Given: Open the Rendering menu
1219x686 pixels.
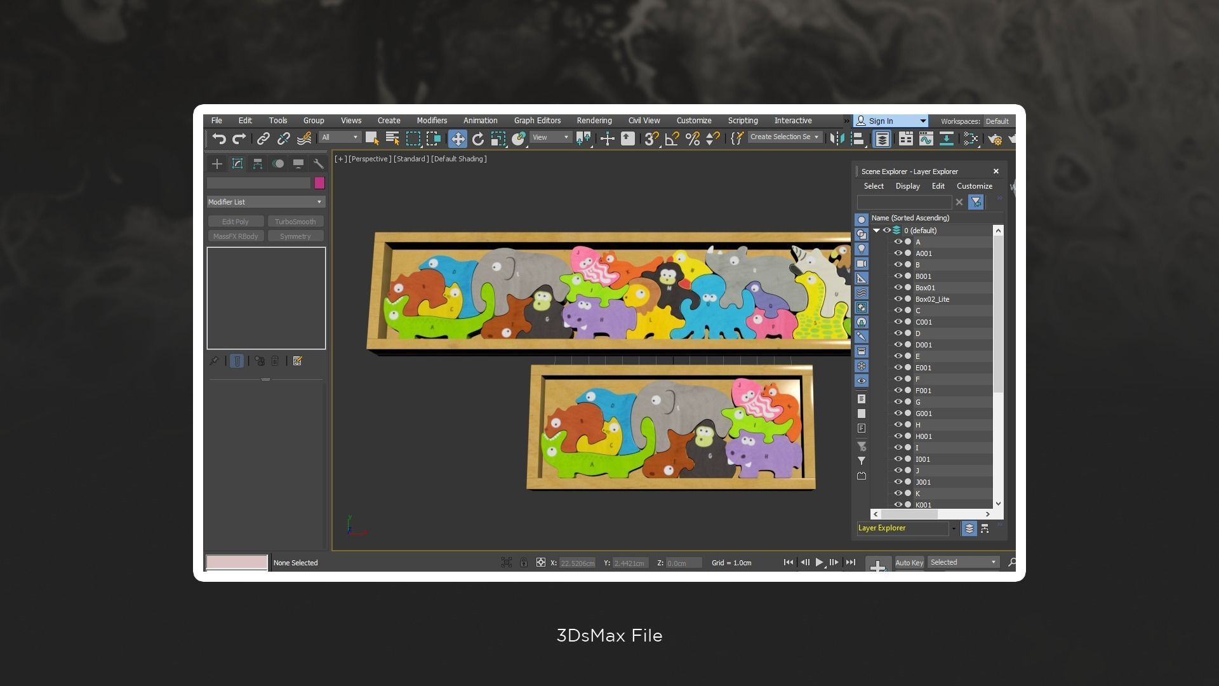Looking at the screenshot, I should [594, 121].
